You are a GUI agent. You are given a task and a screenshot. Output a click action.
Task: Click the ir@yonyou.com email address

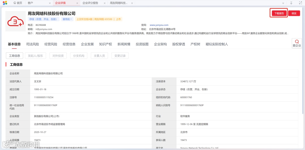[x=44, y=29]
